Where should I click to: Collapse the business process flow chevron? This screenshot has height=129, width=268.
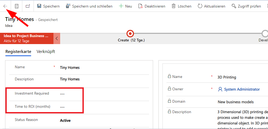57,38
